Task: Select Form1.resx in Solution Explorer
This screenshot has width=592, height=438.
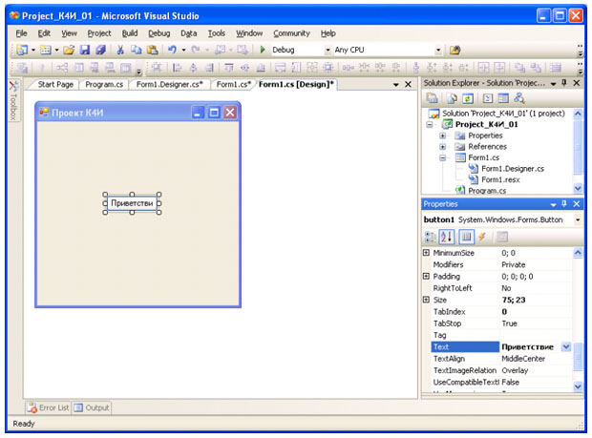Action: (500, 179)
